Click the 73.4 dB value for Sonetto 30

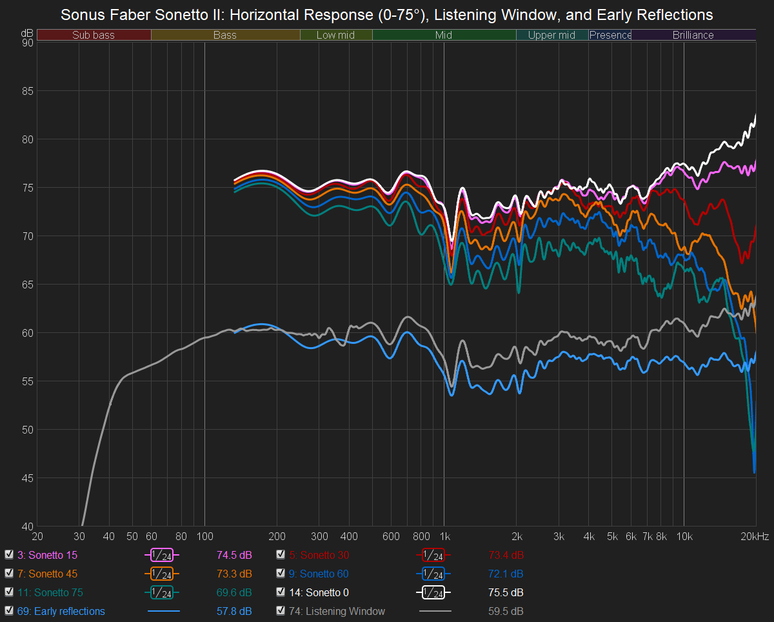pos(506,555)
